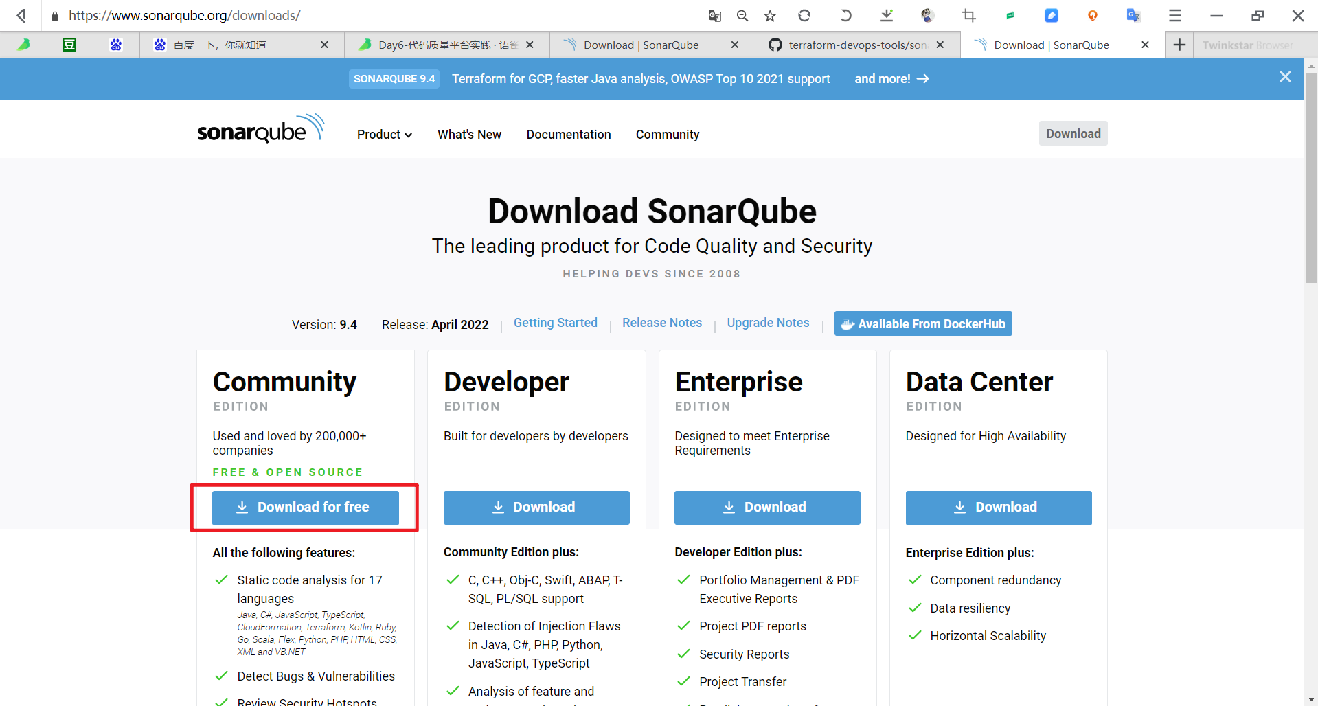Bookmark this page with the star icon
Viewport: 1318px width, 706px height.
[x=770, y=15]
